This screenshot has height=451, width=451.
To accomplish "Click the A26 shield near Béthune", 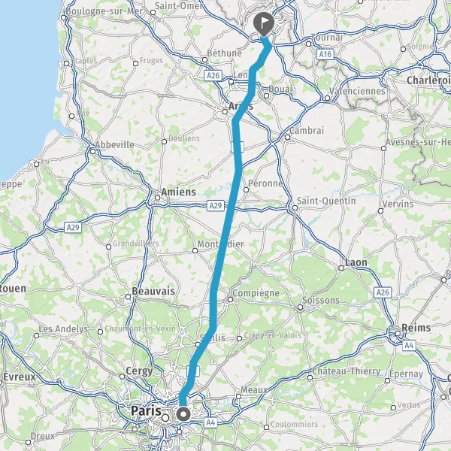I will 213,76.
